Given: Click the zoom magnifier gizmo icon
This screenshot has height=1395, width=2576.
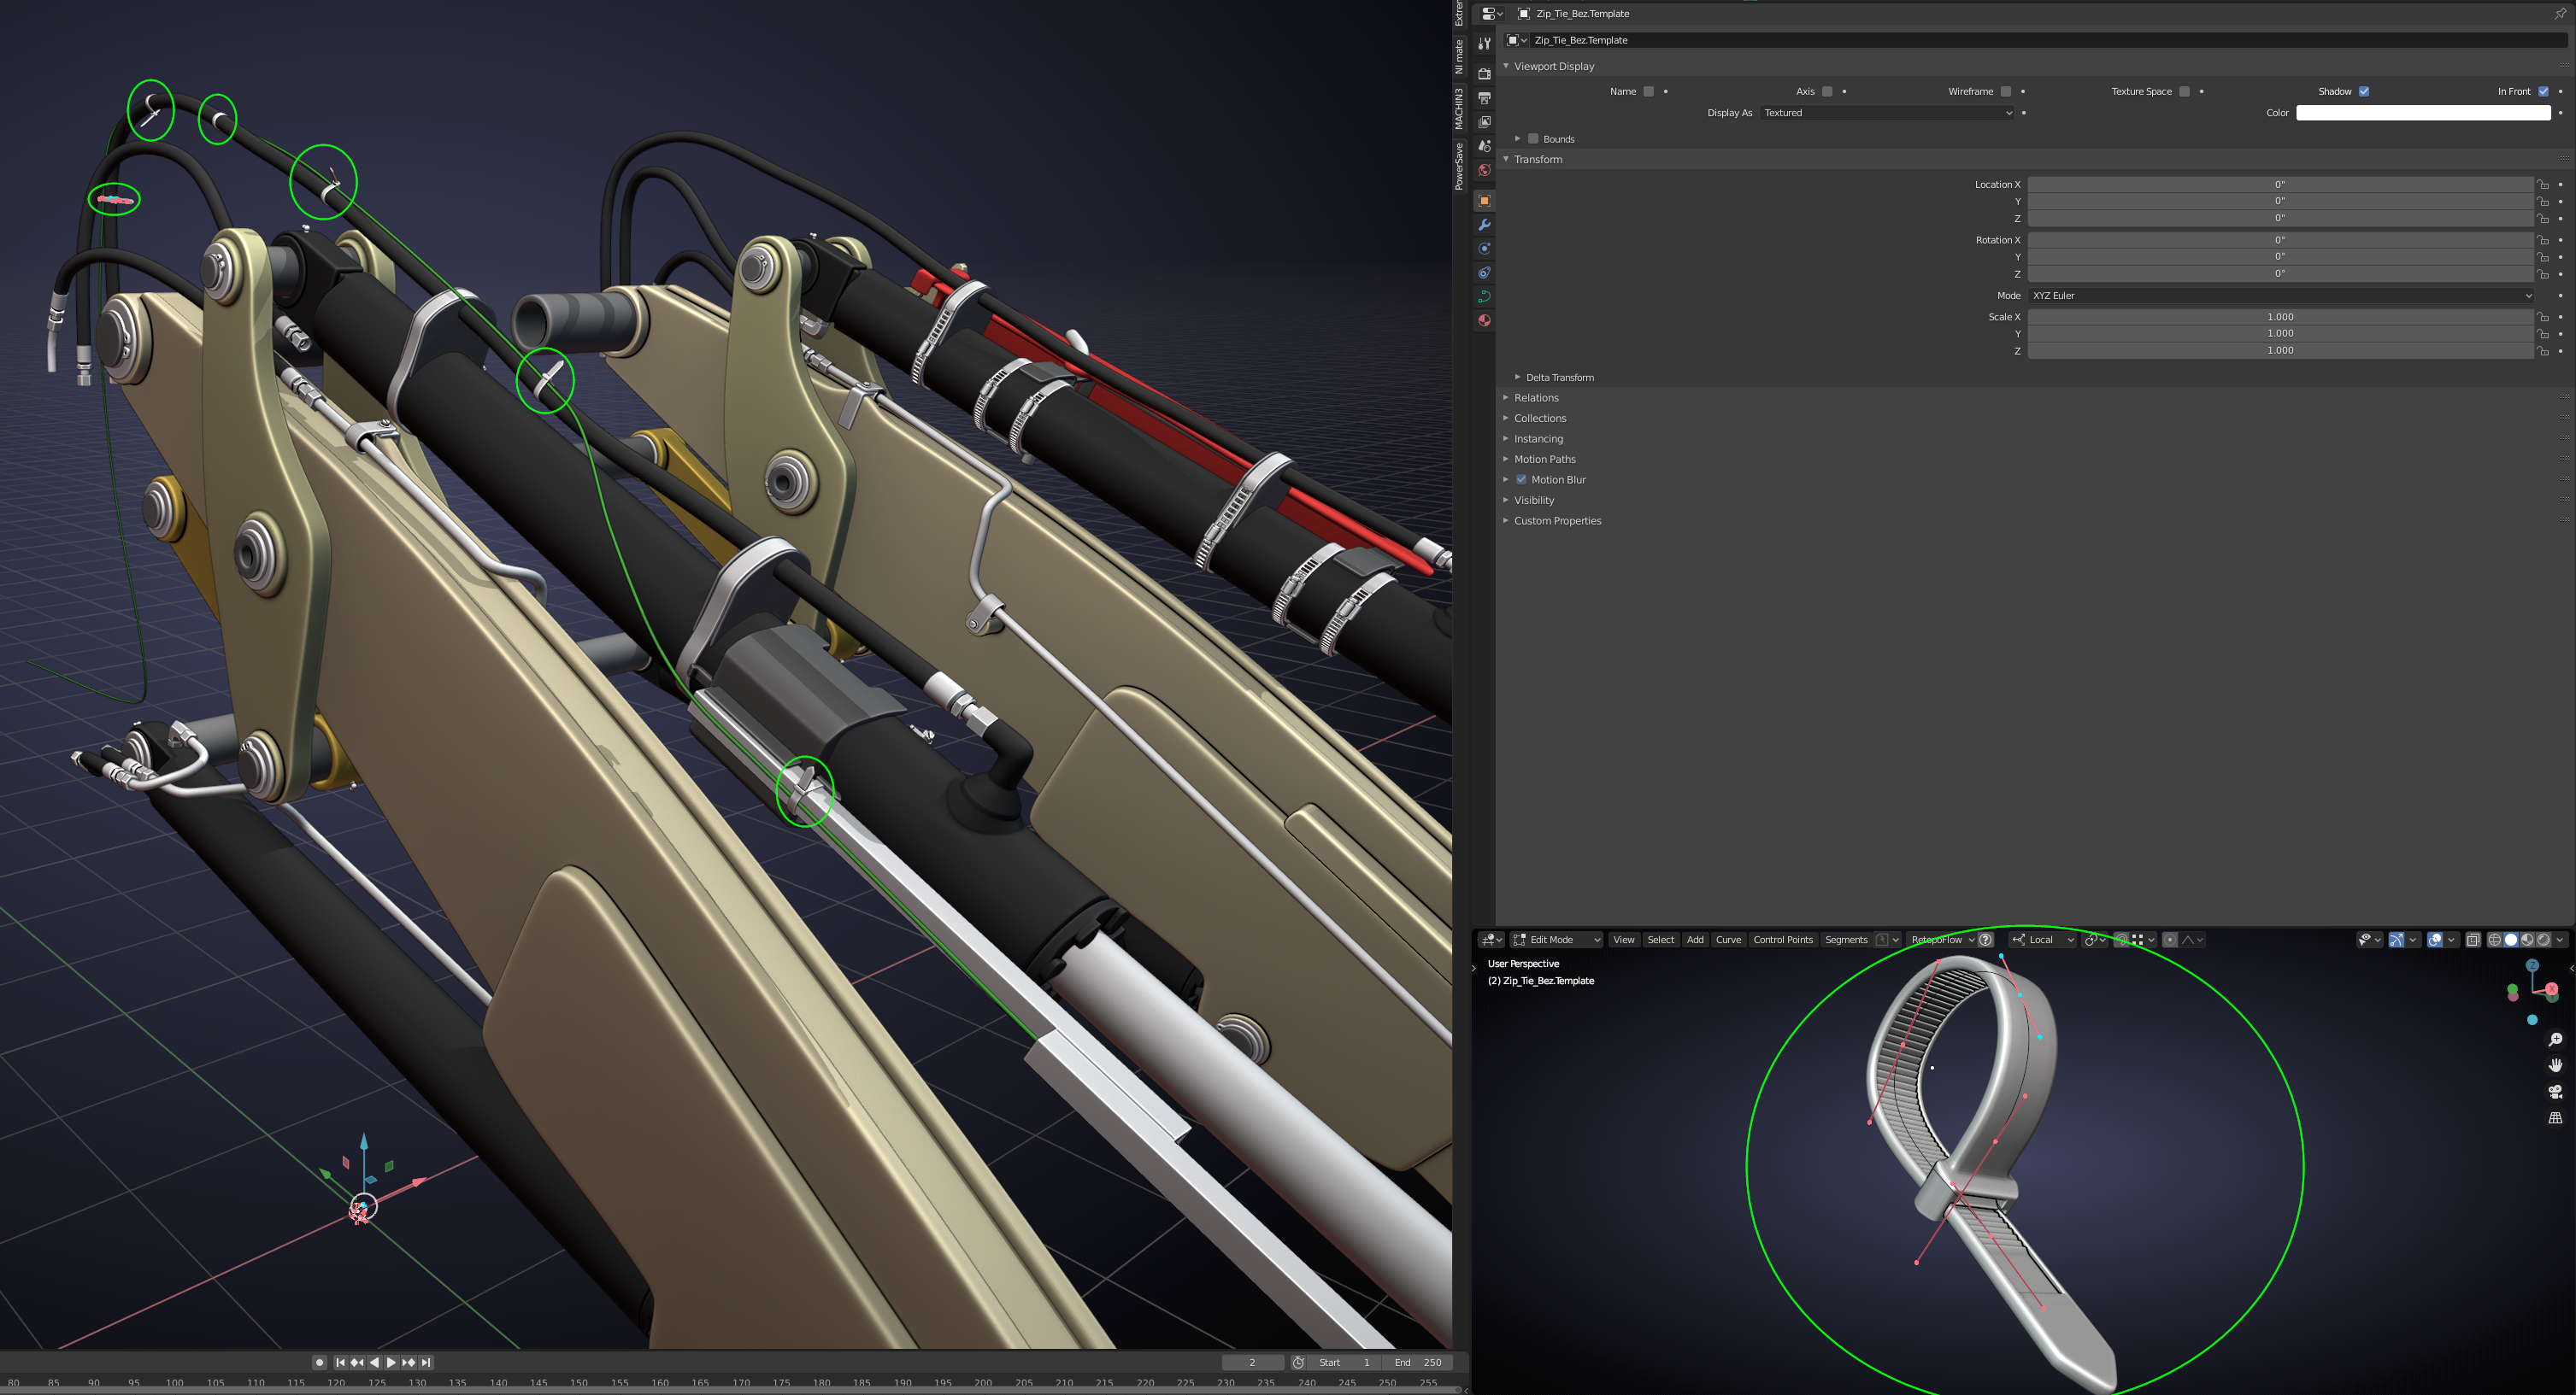Looking at the screenshot, I should pos(2555,1040).
